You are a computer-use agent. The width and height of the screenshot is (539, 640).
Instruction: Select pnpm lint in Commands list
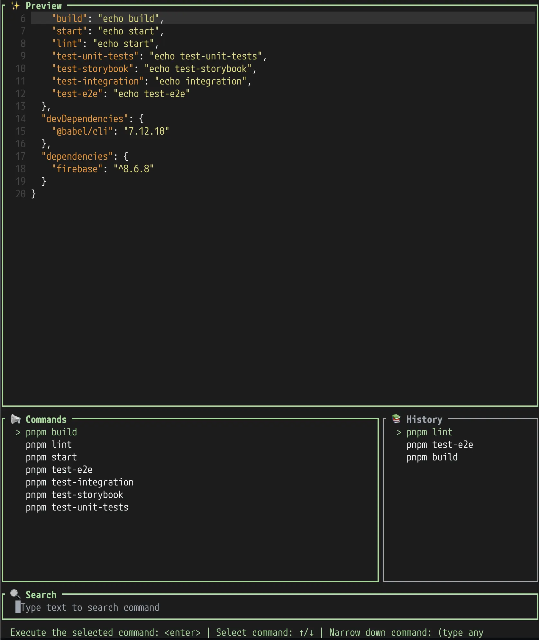[x=49, y=445]
